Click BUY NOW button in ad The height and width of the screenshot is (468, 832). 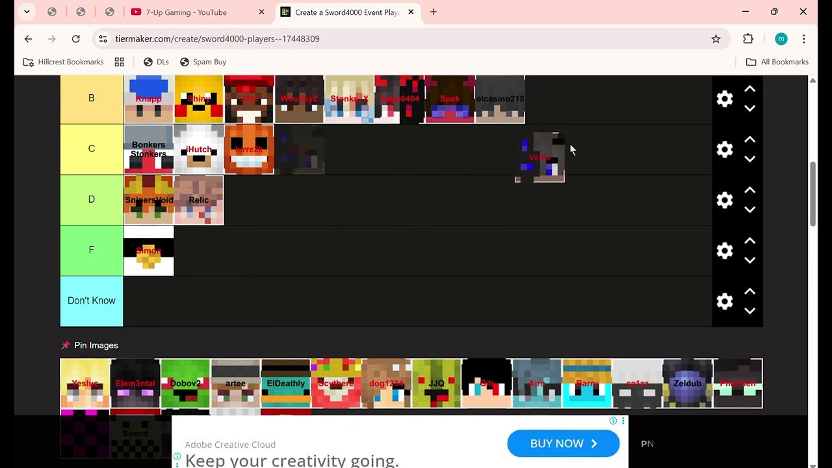(x=563, y=443)
